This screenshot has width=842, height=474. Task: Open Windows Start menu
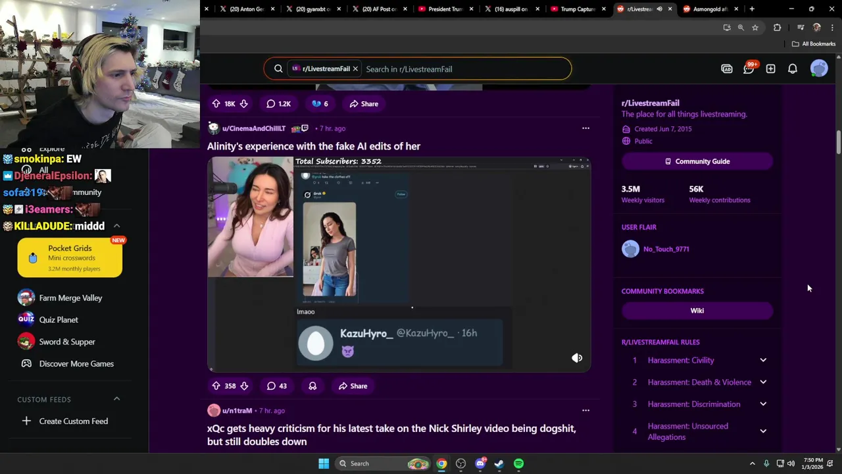[324, 463]
